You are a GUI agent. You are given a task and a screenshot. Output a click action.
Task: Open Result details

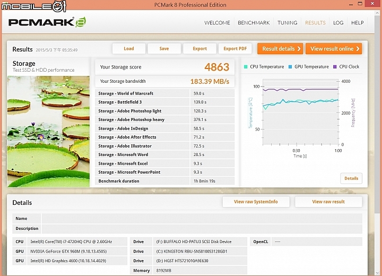280,49
